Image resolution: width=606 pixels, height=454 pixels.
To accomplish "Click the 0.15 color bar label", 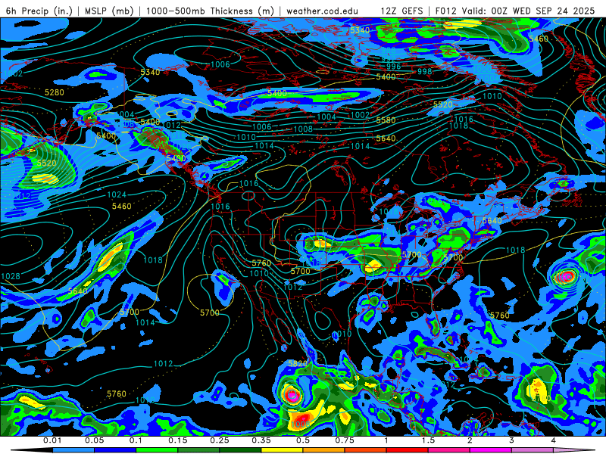I will point(178,440).
